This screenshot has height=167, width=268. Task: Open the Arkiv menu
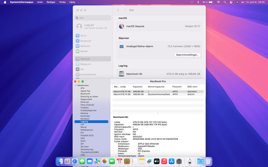click(40, 2)
